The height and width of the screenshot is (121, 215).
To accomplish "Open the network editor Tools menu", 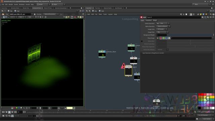I will tap(105, 14).
